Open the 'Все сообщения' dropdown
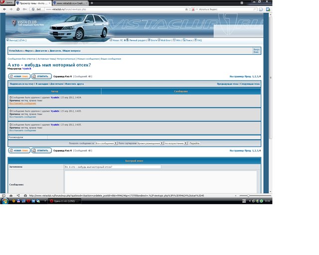The height and width of the screenshot is (255, 319). click(x=106, y=143)
